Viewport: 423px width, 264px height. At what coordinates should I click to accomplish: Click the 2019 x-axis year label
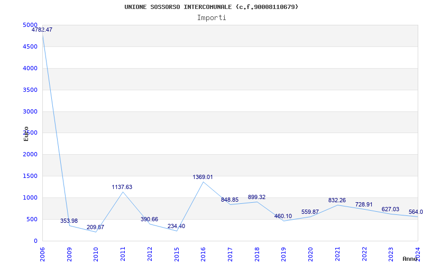(283, 255)
